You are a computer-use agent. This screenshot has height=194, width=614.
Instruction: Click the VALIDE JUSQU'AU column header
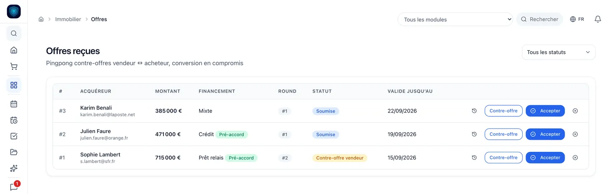click(x=410, y=91)
